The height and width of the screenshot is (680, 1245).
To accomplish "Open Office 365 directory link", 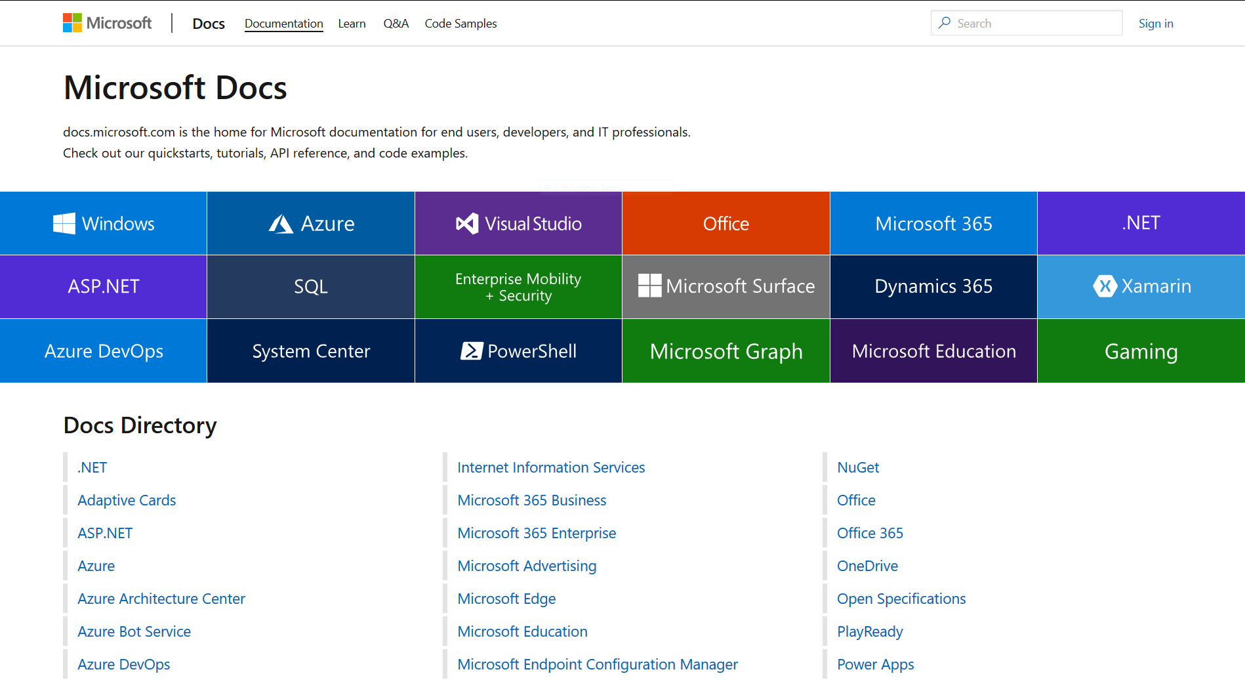I will point(870,533).
